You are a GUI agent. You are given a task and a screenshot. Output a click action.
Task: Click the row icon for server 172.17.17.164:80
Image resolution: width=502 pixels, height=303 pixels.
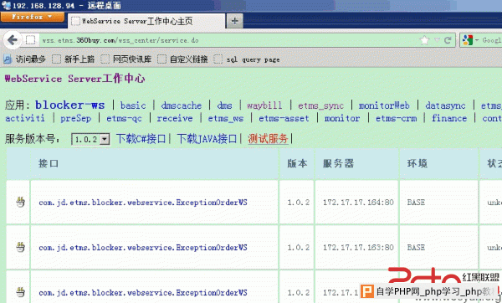click(20, 202)
